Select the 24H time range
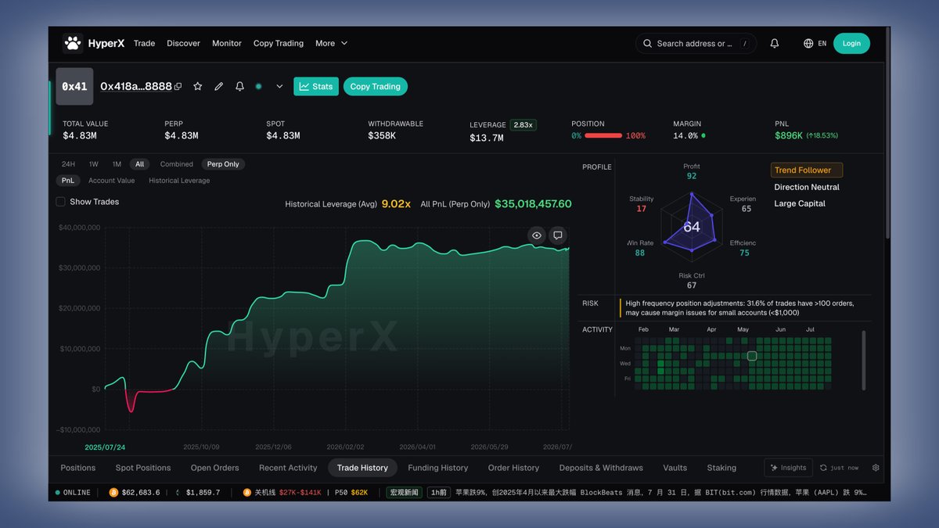 [x=69, y=164]
